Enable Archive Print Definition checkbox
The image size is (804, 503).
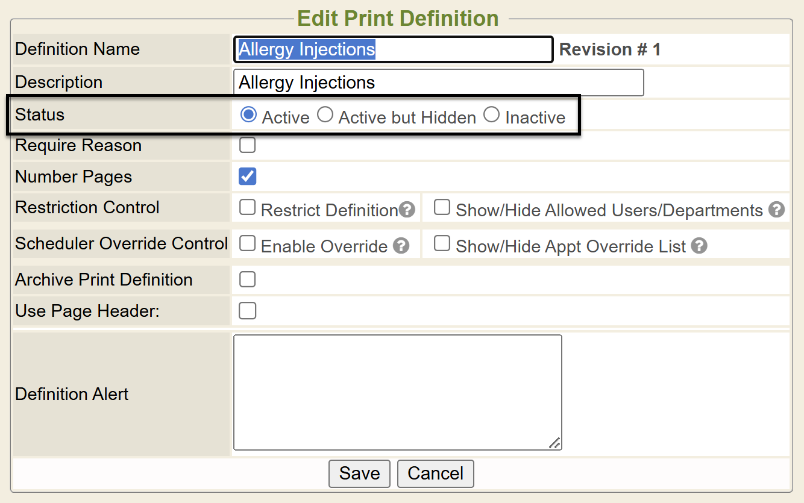(x=248, y=280)
